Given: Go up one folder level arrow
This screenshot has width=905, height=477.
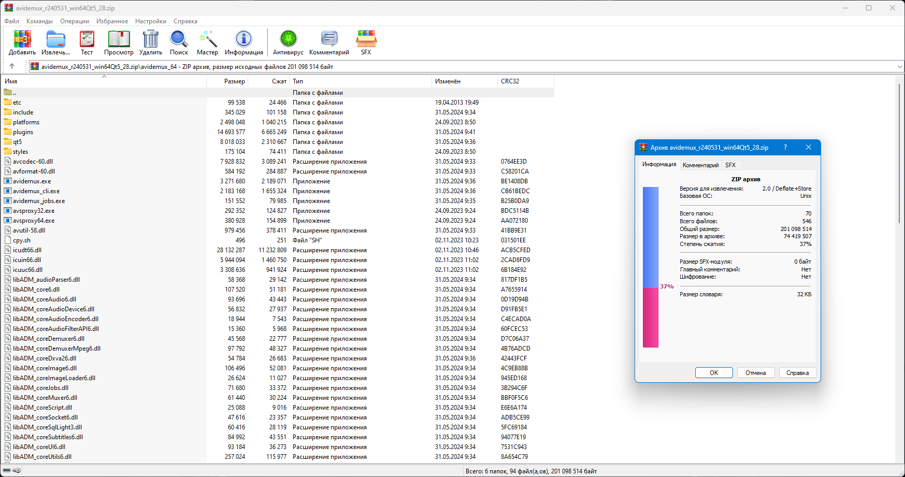Looking at the screenshot, I should pos(12,66).
